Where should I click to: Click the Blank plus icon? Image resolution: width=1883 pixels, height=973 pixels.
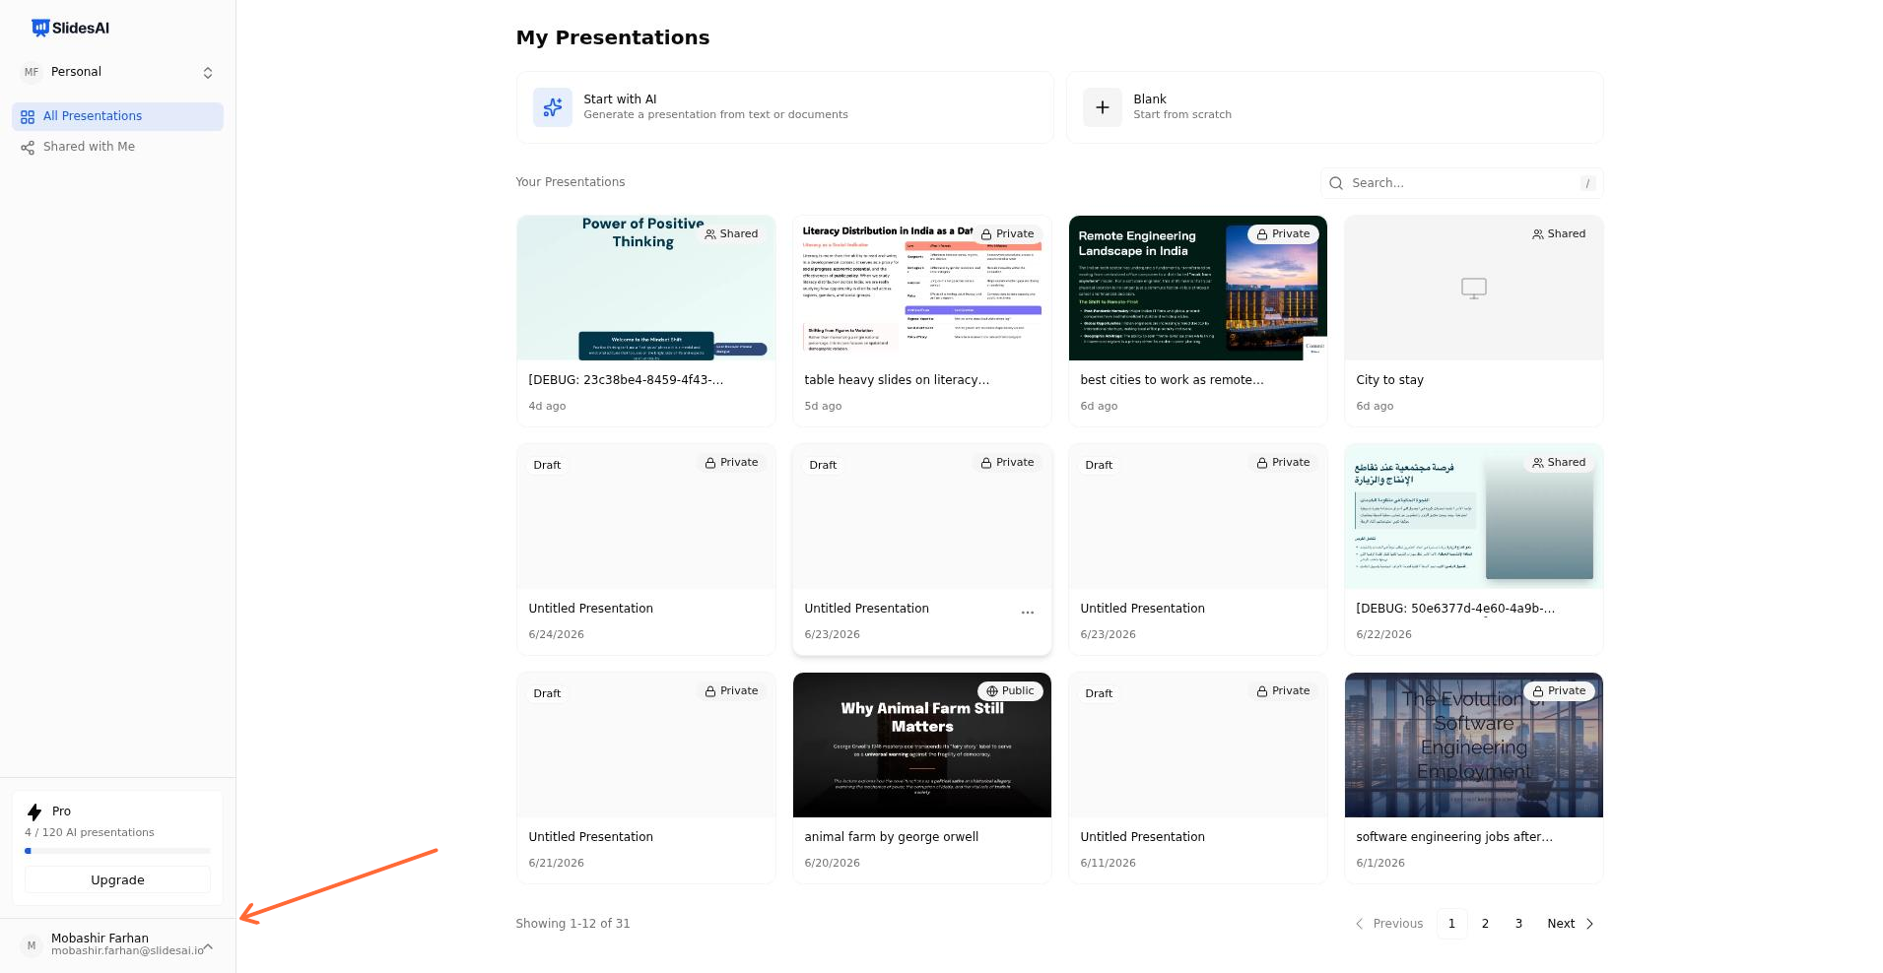[1103, 107]
